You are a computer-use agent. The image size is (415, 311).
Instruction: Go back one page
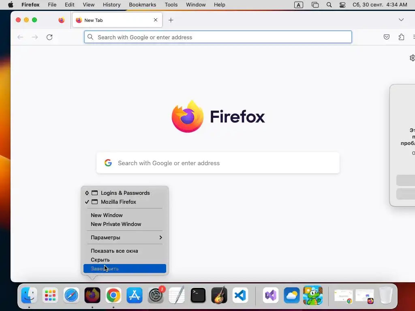(20, 37)
